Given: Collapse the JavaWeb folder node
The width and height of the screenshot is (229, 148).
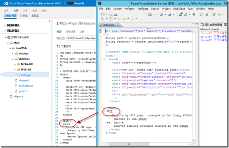Looking at the screenshot, I should click(x=10, y=48).
